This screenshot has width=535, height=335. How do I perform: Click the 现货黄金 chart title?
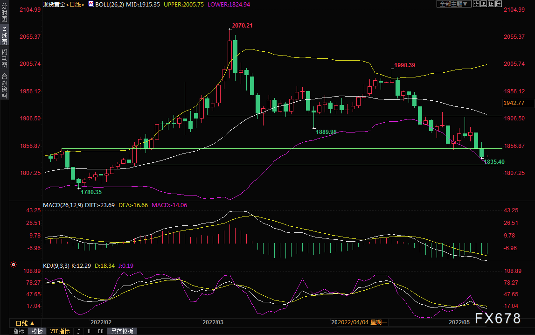tap(54, 5)
